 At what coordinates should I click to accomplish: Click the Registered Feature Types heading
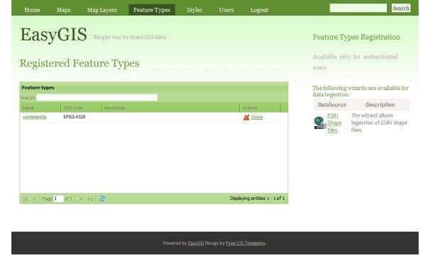(80, 63)
